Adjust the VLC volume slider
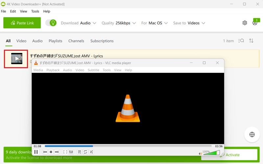 click(211, 153)
